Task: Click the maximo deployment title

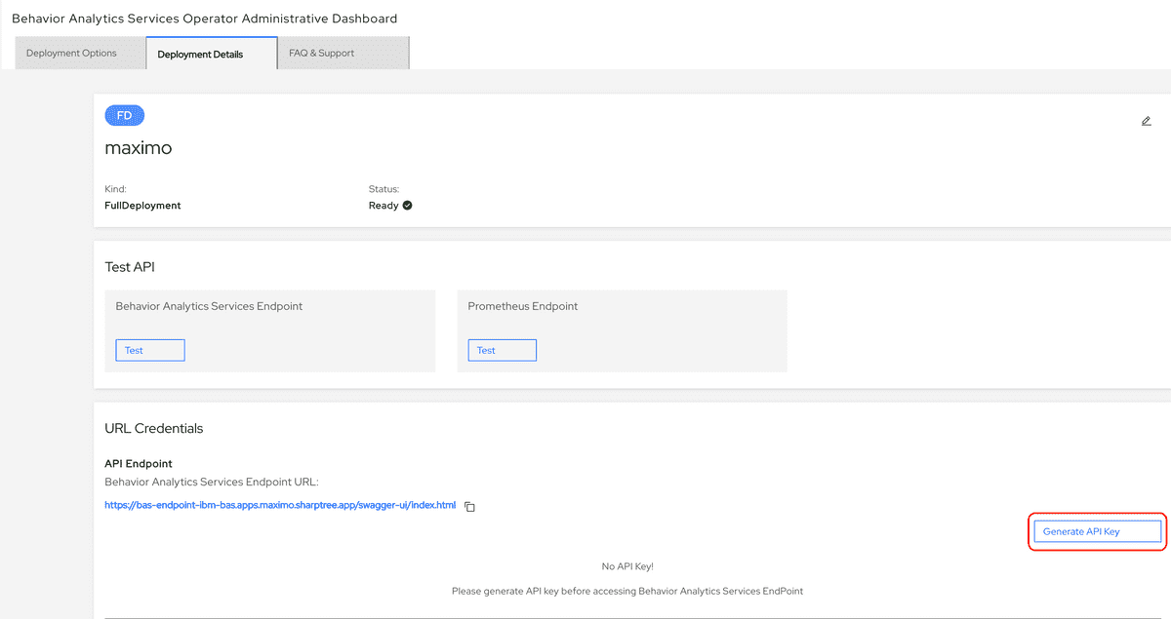Action: [x=138, y=148]
